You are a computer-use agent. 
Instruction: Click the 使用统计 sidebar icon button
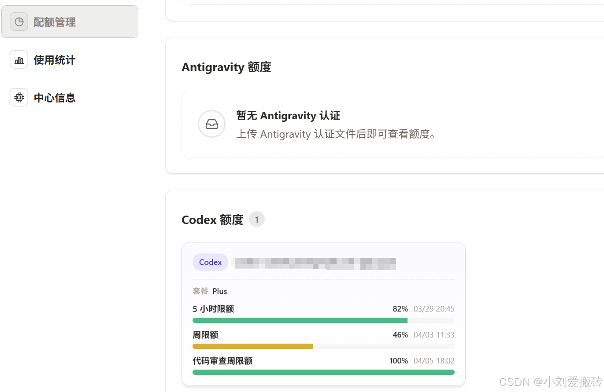point(19,59)
